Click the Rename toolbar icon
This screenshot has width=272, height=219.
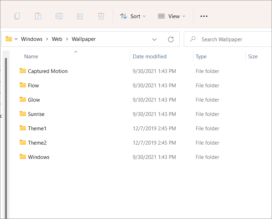click(x=59, y=16)
